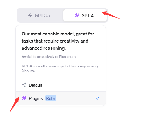Click the 'Our most capable model' description heading
The height and width of the screenshot is (127, 141).
coord(58,41)
